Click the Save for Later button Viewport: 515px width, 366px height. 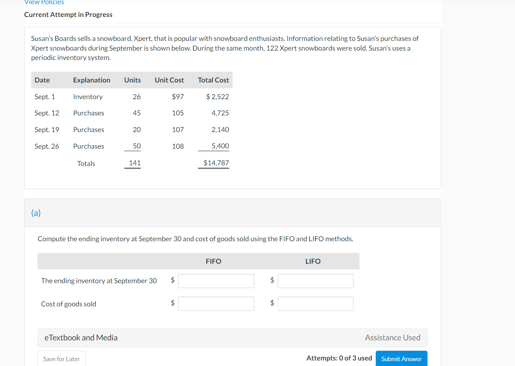pyautogui.click(x=61, y=359)
